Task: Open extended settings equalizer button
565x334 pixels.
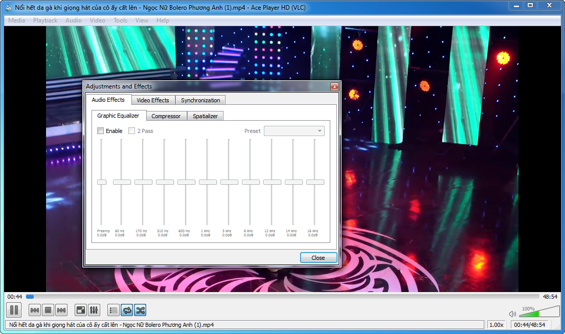Action: coord(94,310)
